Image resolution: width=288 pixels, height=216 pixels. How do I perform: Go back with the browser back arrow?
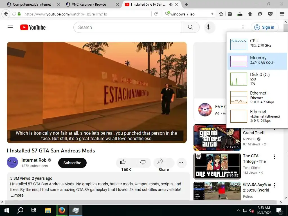click(6, 14)
